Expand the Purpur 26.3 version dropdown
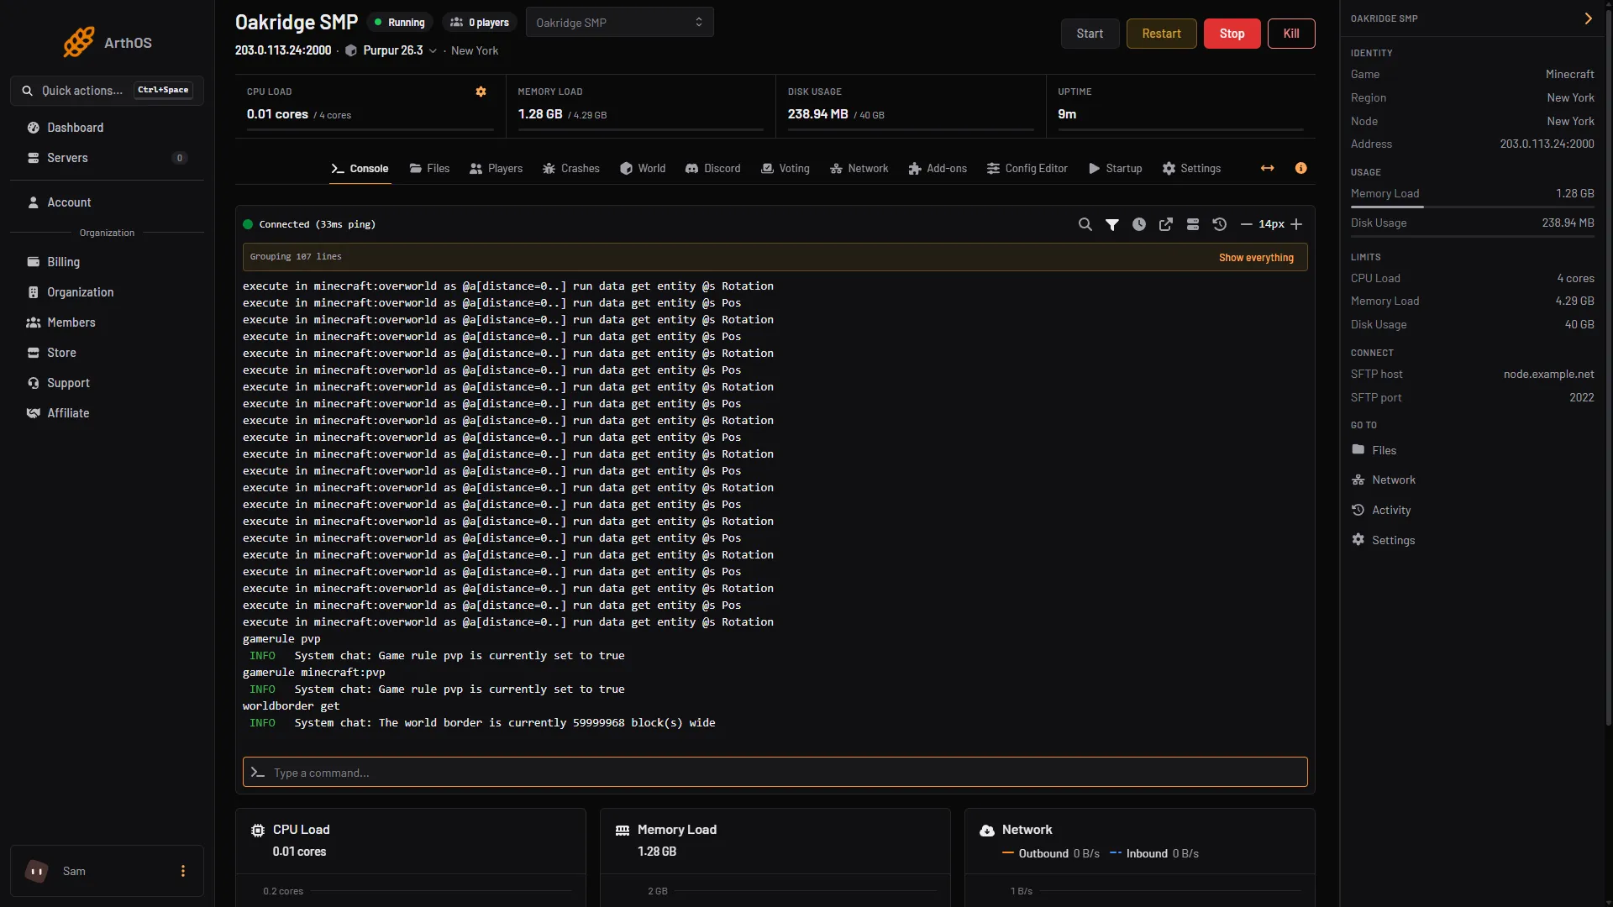Screen dimensions: 1613x907 (x=433, y=50)
